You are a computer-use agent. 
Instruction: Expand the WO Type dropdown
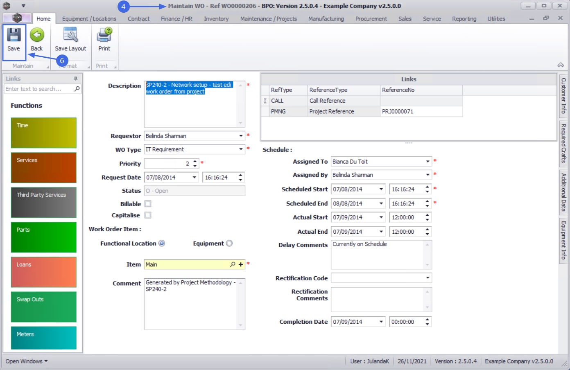[241, 149]
